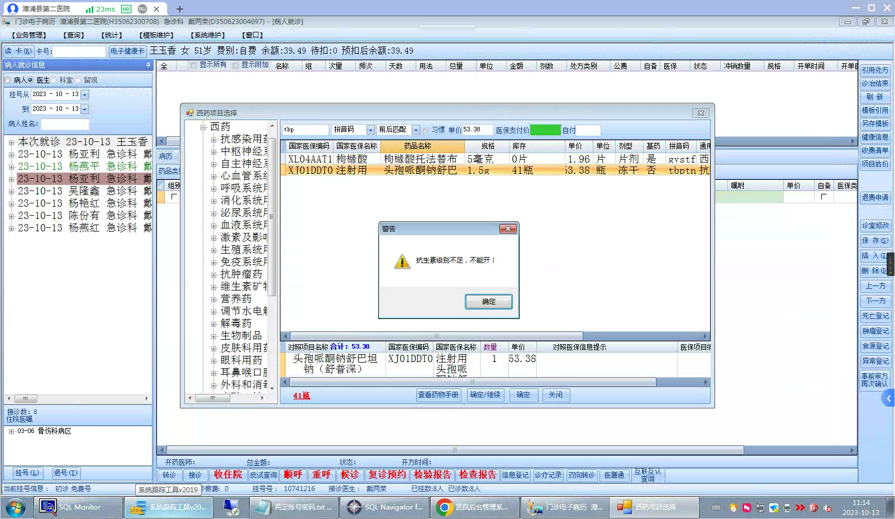The height and width of the screenshot is (519, 895).
Task: Open the 查询 menu
Action: (73, 35)
